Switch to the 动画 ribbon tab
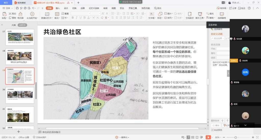 point(83,8)
